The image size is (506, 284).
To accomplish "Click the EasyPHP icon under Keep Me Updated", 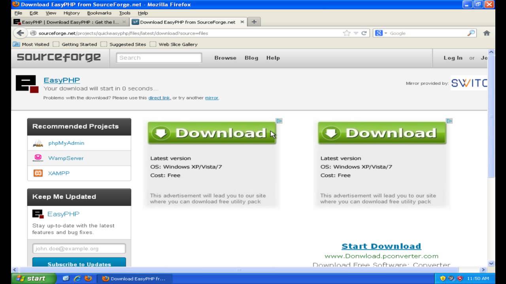I will (x=38, y=214).
